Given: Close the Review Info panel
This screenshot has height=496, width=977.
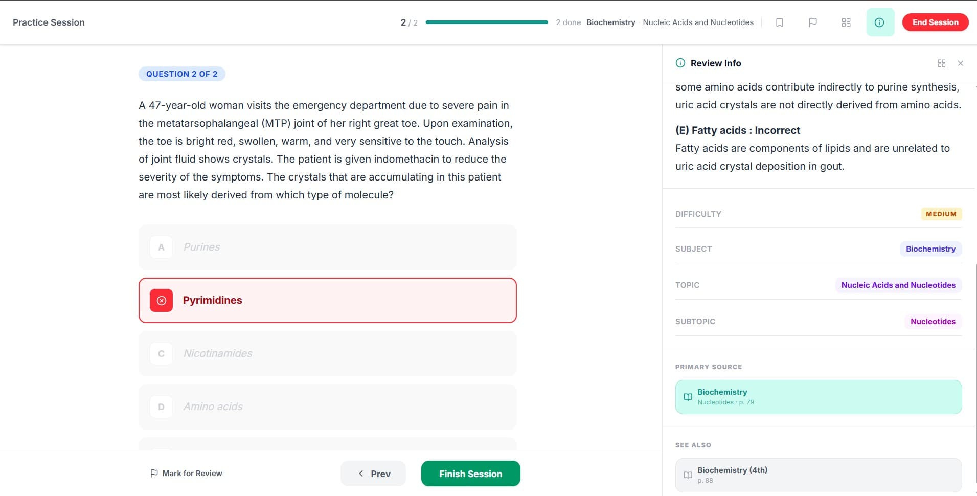Looking at the screenshot, I should pyautogui.click(x=960, y=63).
